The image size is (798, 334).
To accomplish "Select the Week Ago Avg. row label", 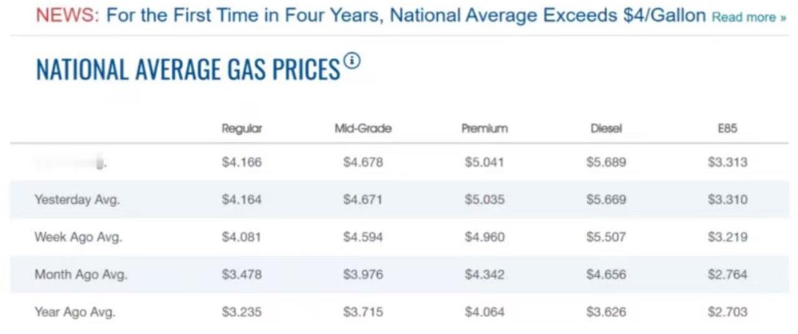I will coord(78,237).
